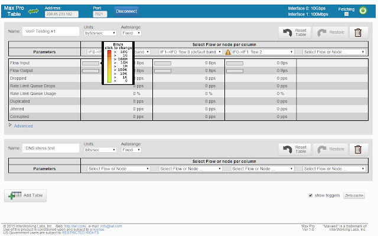This screenshot has height=236, width=378.
Task: Click the Bits/s color scale legend
Action: [x=118, y=63]
